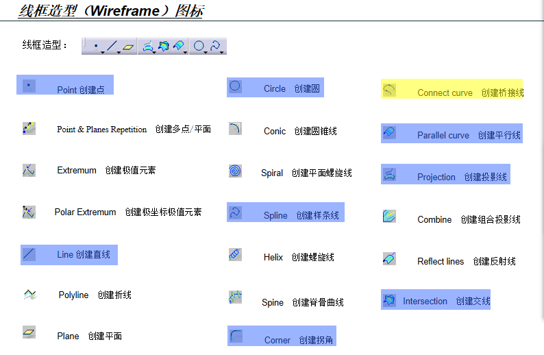Click the Polar Extremum list icon

pyautogui.click(x=29, y=212)
